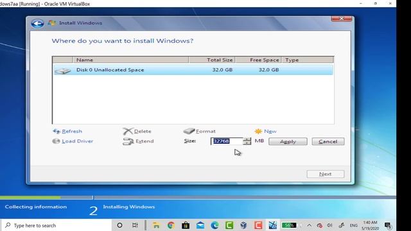
Task: Go back using the blue arrow button
Action: (x=37, y=23)
